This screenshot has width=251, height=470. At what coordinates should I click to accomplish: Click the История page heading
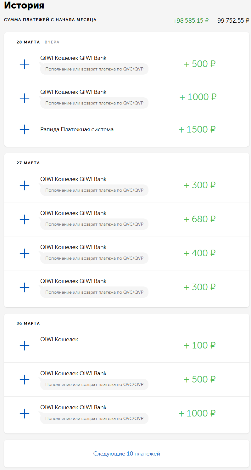pyautogui.click(x=24, y=5)
